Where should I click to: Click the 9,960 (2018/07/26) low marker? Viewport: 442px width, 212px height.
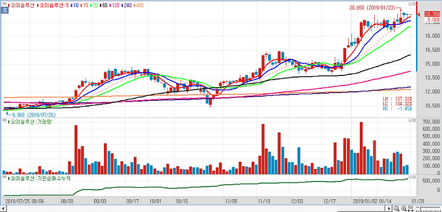coord(33,115)
